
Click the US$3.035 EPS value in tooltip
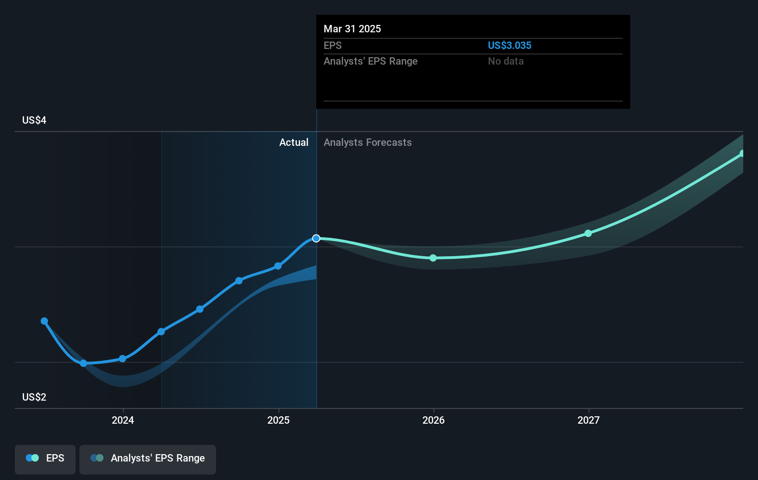point(510,45)
